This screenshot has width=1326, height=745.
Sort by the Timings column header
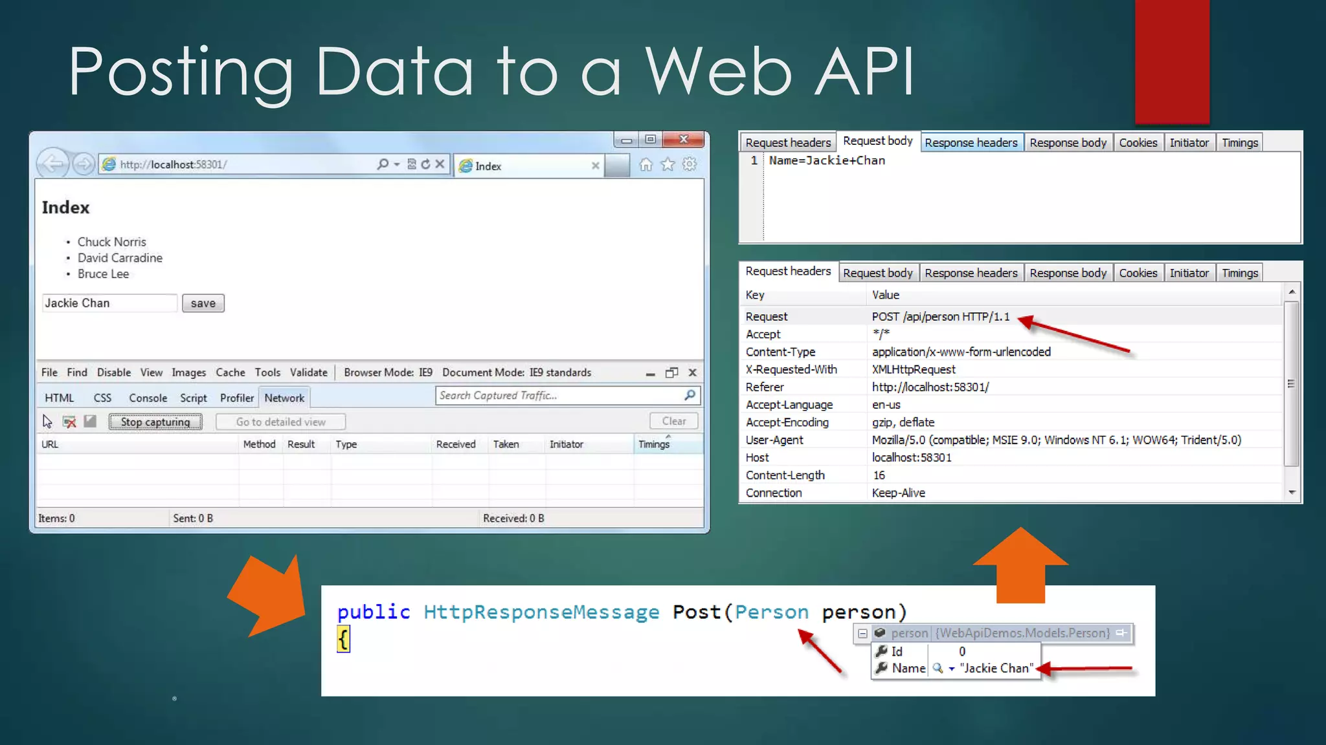click(668, 444)
